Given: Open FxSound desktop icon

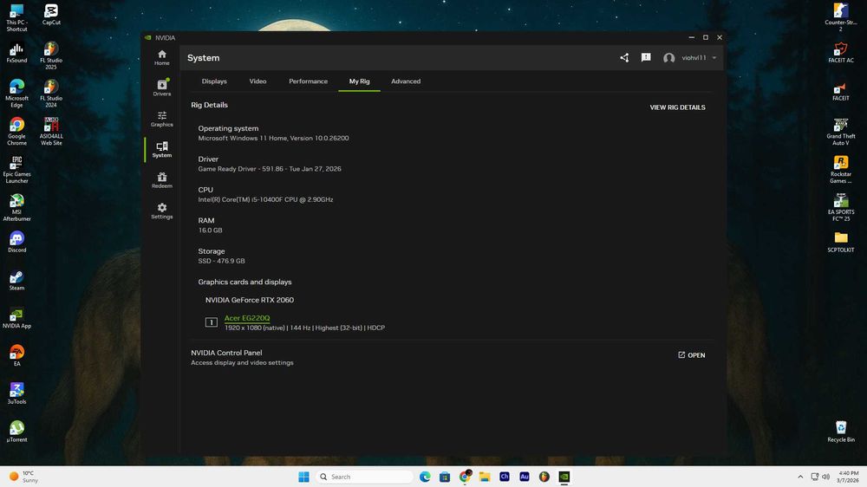Looking at the screenshot, I should 16,53.
